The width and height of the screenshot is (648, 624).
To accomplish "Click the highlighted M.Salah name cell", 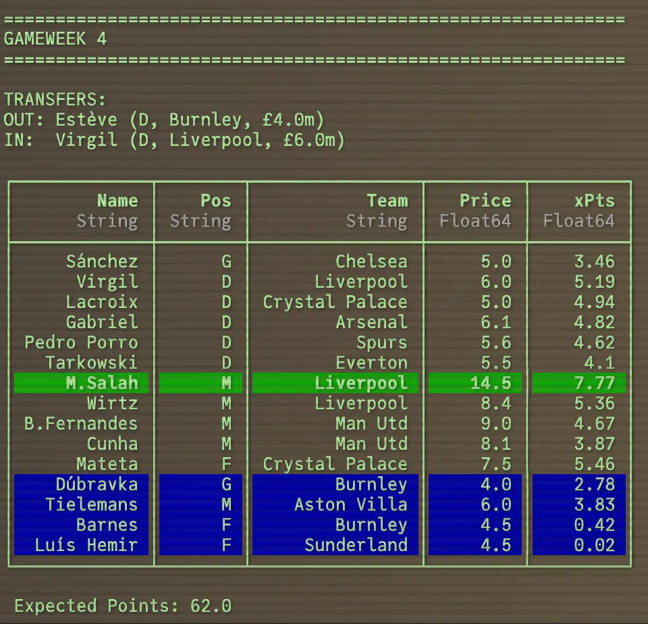I will [82, 383].
